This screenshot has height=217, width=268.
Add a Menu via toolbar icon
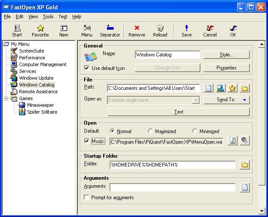(x=87, y=31)
